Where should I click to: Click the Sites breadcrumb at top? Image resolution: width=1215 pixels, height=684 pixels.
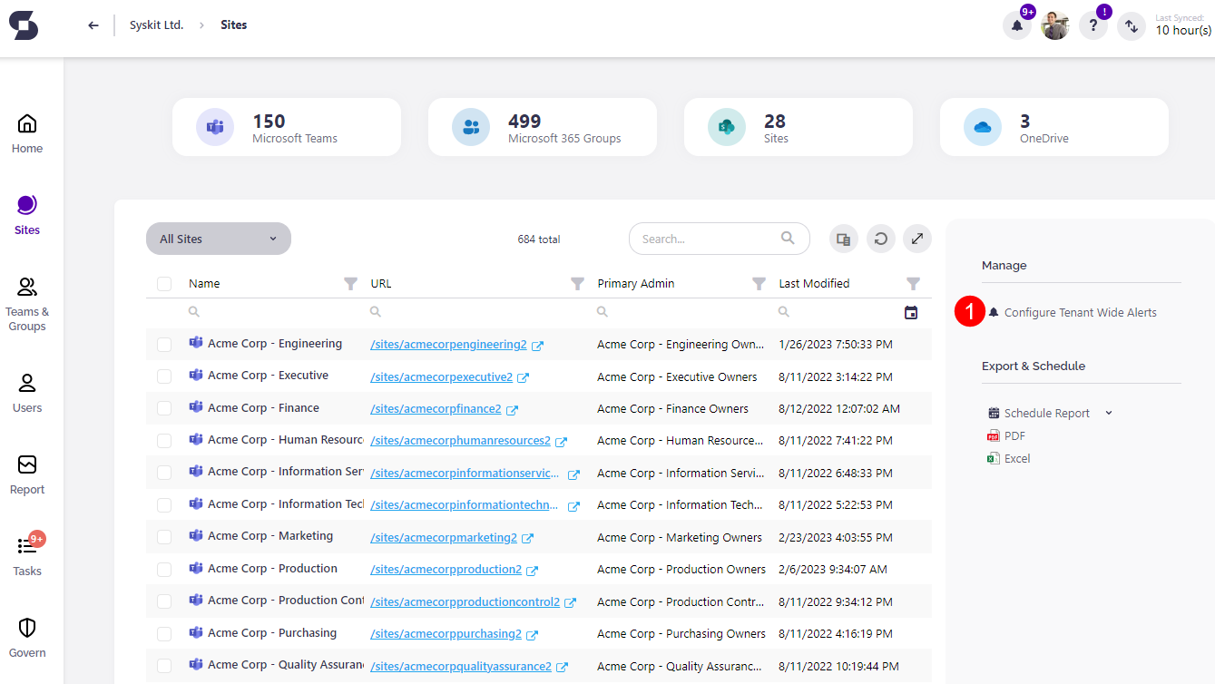(x=233, y=24)
